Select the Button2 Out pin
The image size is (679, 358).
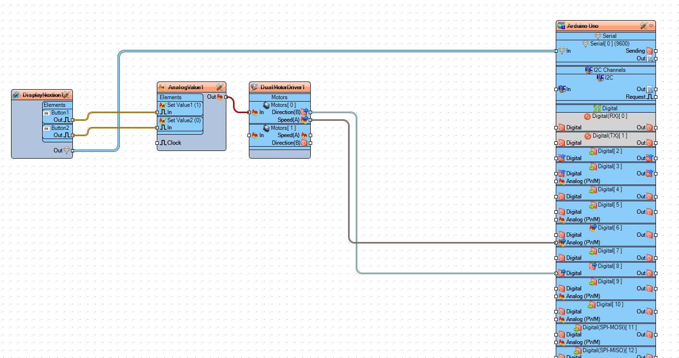pyautogui.click(x=73, y=135)
